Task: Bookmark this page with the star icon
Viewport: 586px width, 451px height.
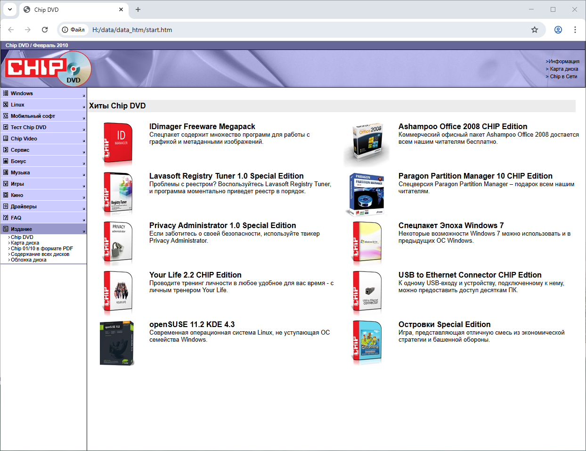Action: click(535, 30)
